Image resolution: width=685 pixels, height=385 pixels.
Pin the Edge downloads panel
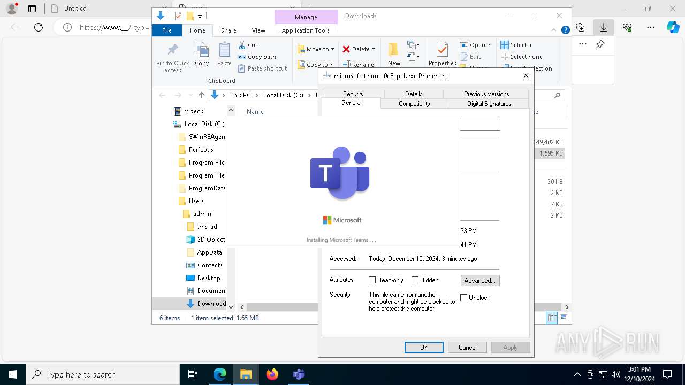pyautogui.click(x=600, y=44)
